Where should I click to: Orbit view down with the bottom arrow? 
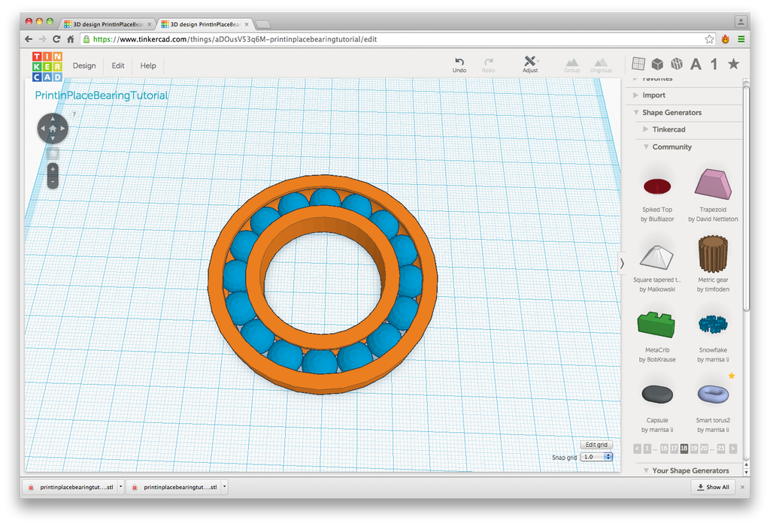(x=53, y=139)
